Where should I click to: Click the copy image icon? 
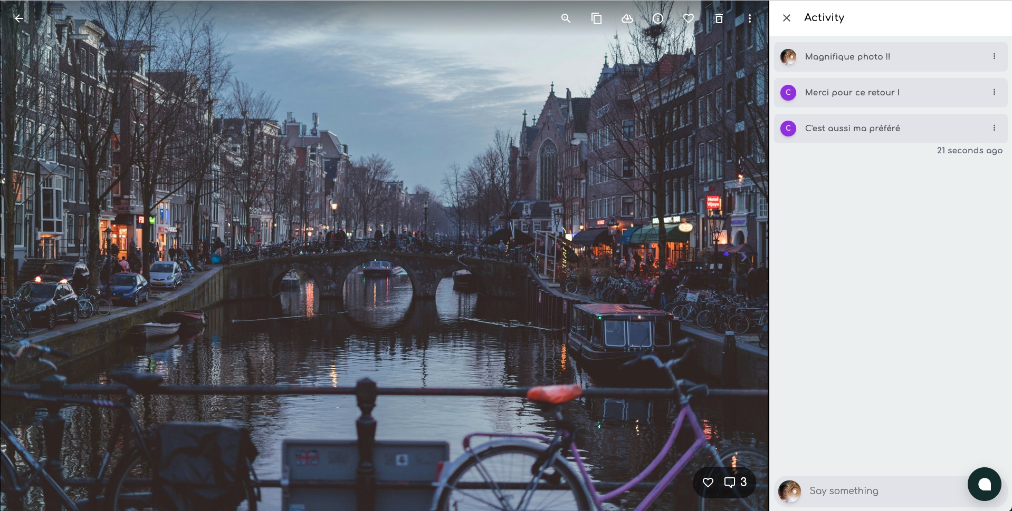[x=597, y=18]
